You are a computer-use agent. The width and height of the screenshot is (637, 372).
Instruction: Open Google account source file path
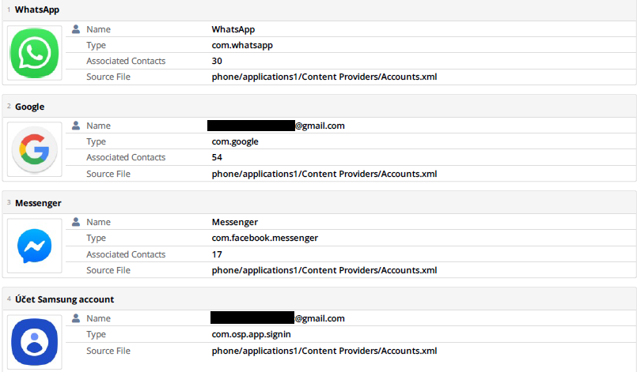[324, 174]
